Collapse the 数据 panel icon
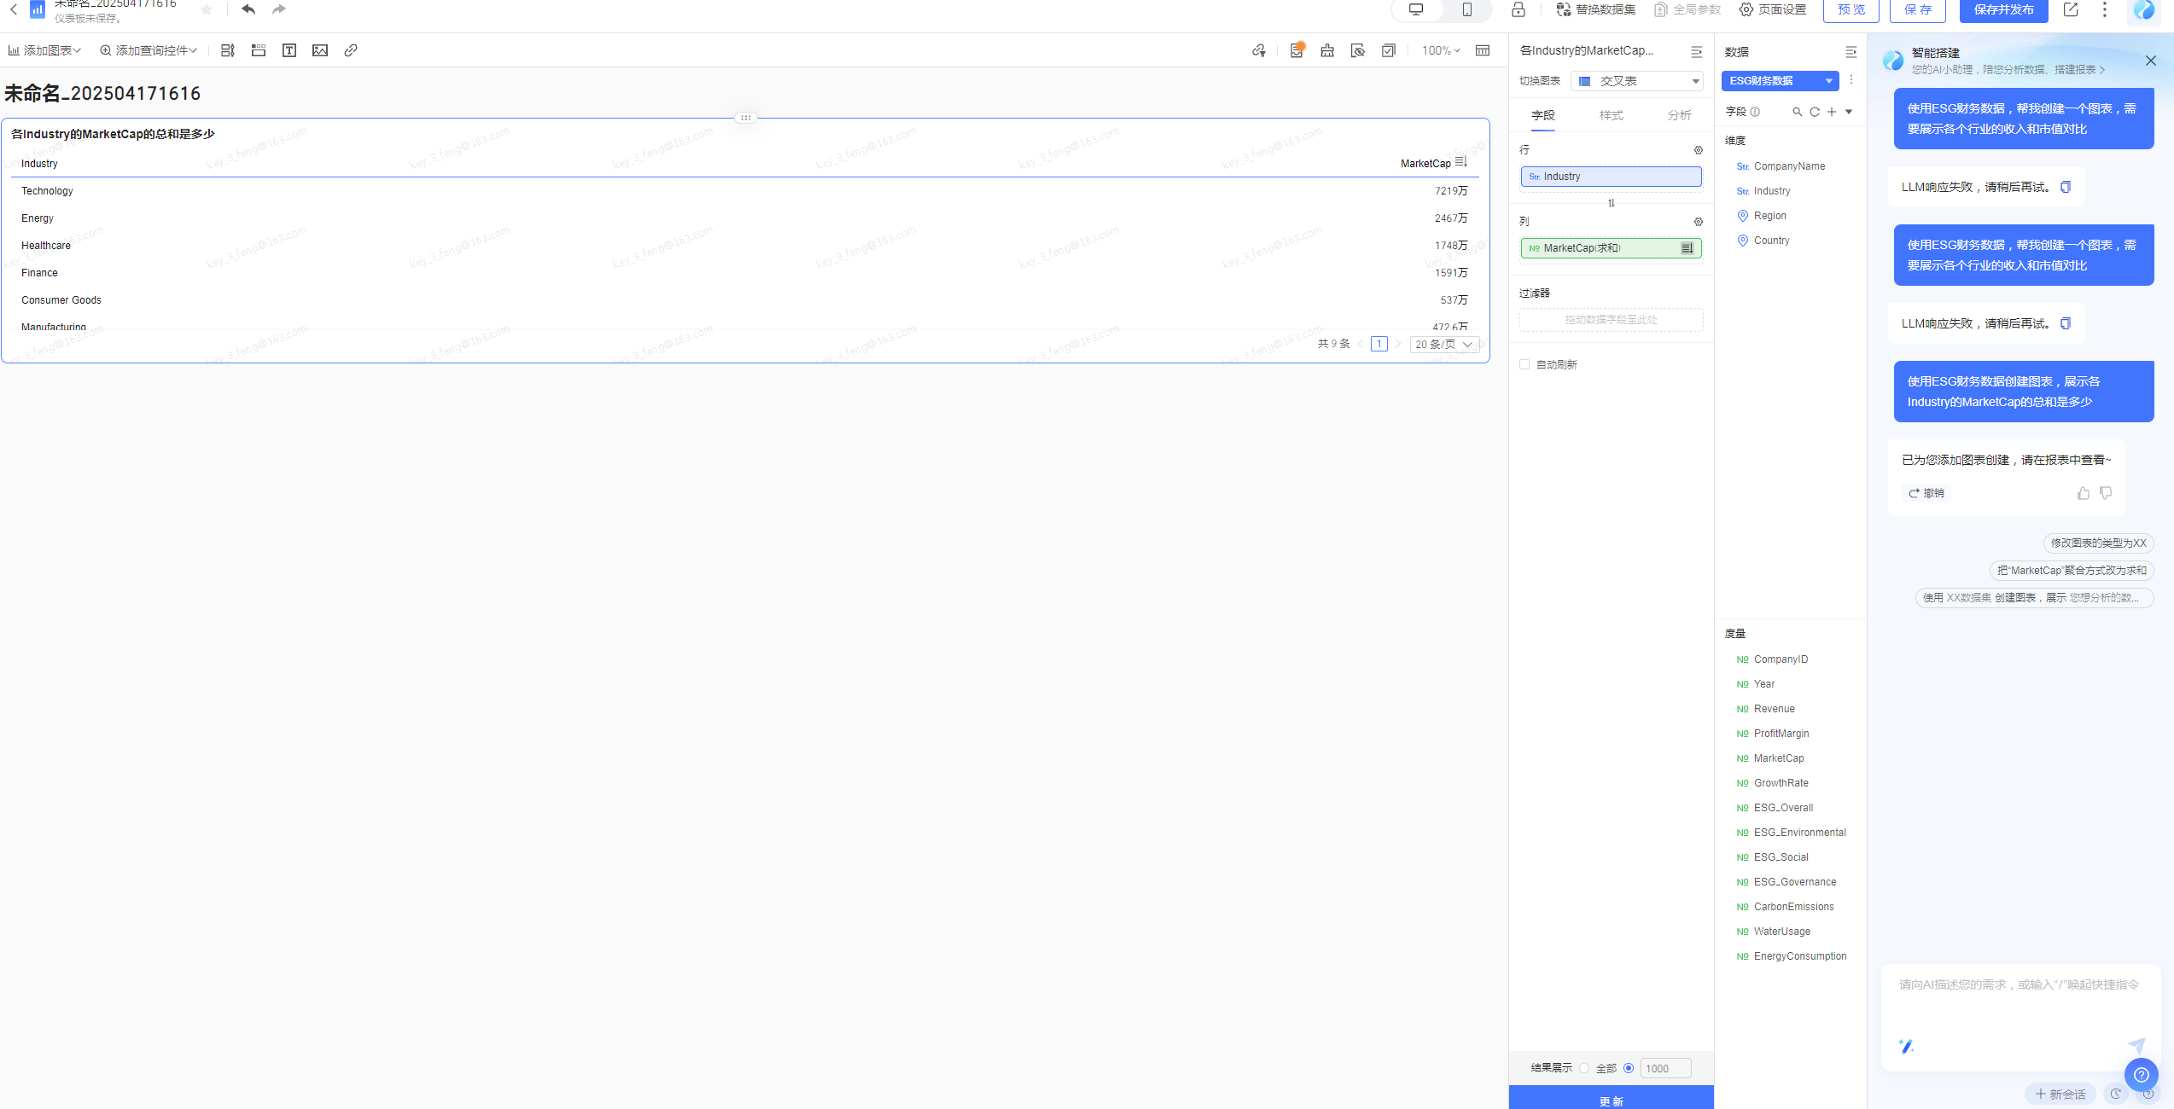Viewport: 2174px width, 1109px height. [x=1851, y=52]
